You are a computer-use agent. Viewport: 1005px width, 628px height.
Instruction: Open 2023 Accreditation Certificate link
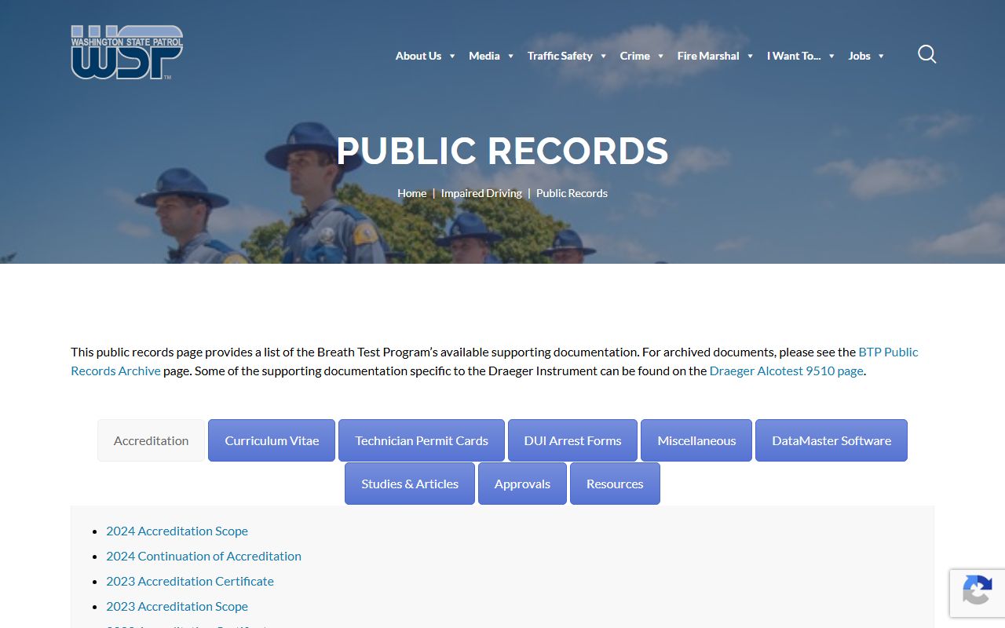coord(190,581)
